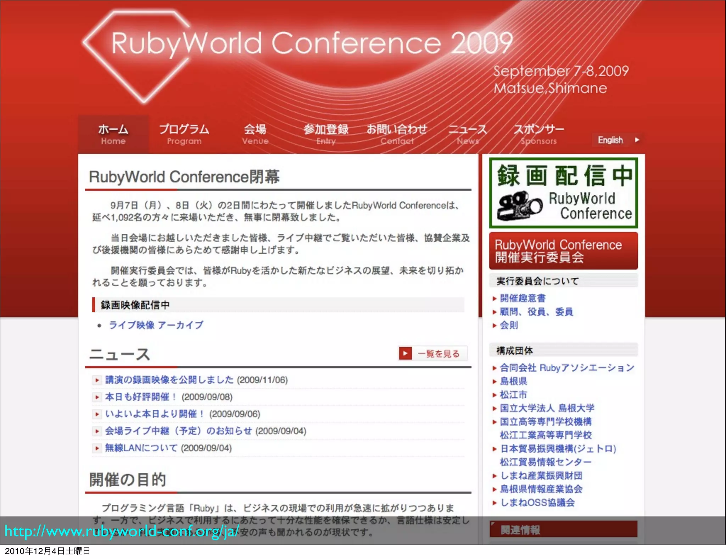The height and width of the screenshot is (559, 726).
Task: Open the プログラム Program menu item
Action: (x=184, y=134)
